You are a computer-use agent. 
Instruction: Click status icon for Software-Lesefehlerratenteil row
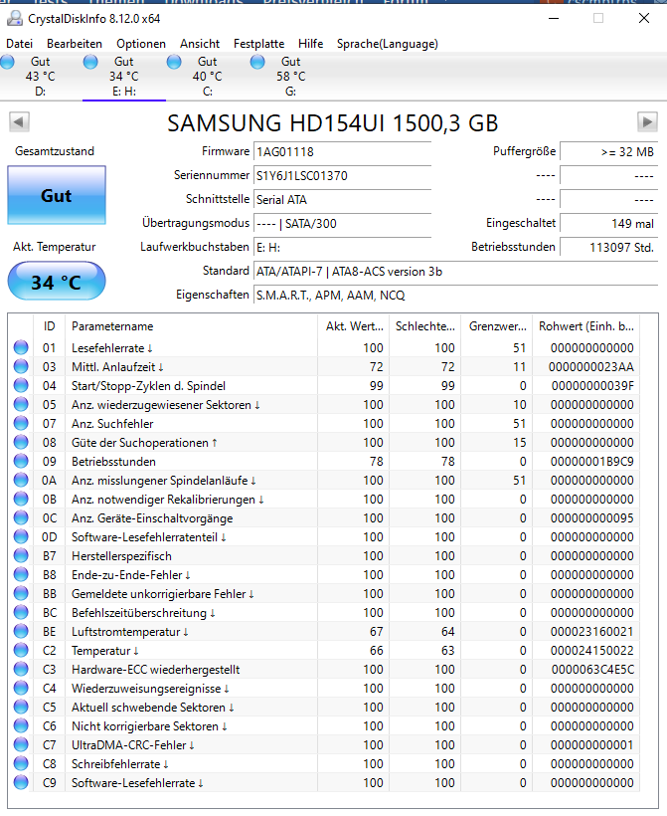pyautogui.click(x=21, y=537)
